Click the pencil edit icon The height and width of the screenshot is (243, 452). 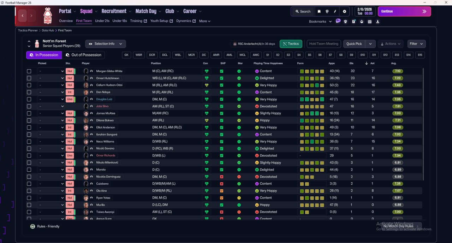[335, 11]
